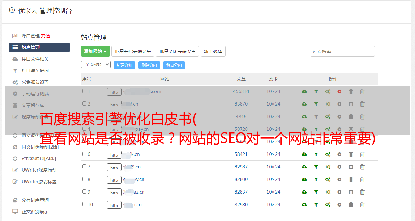The height and width of the screenshot is (221, 415).
Task: Click the cloud upload icon in row 8
Action: pos(304,179)
